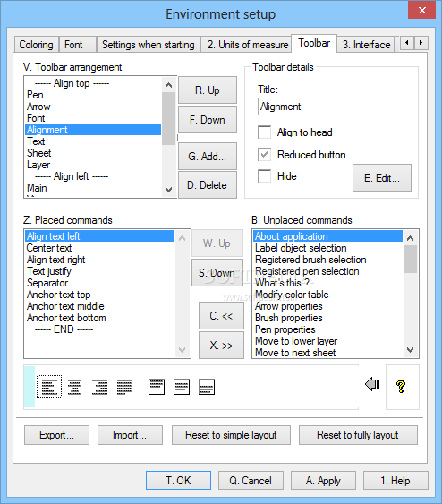Click the Import... button
The image size is (442, 504).
(x=130, y=435)
